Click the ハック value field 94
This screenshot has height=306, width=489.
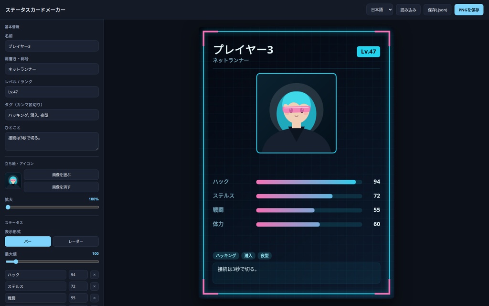click(x=78, y=275)
